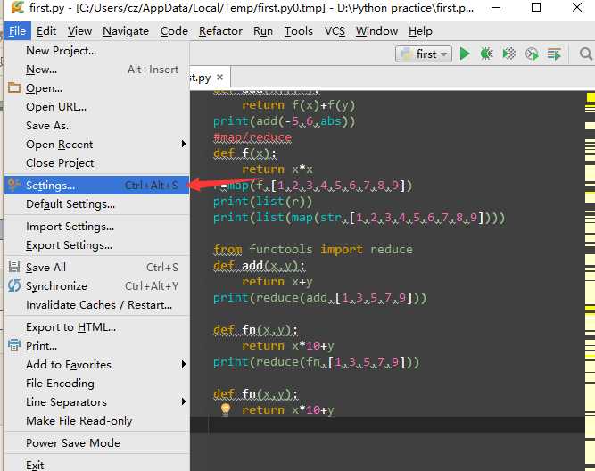Viewport: 595px width, 471px height.
Task: Click the Profile run icon
Action: point(532,54)
